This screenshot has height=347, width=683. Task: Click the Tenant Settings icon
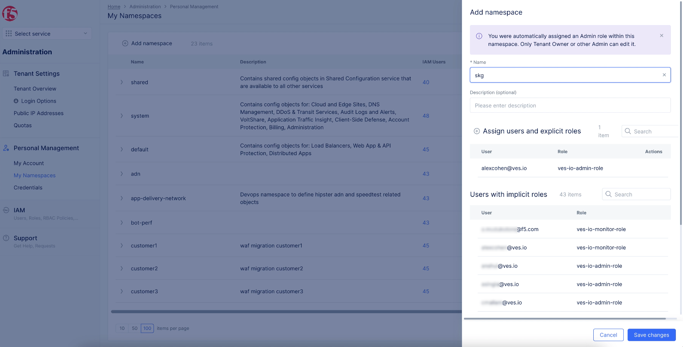[6, 74]
